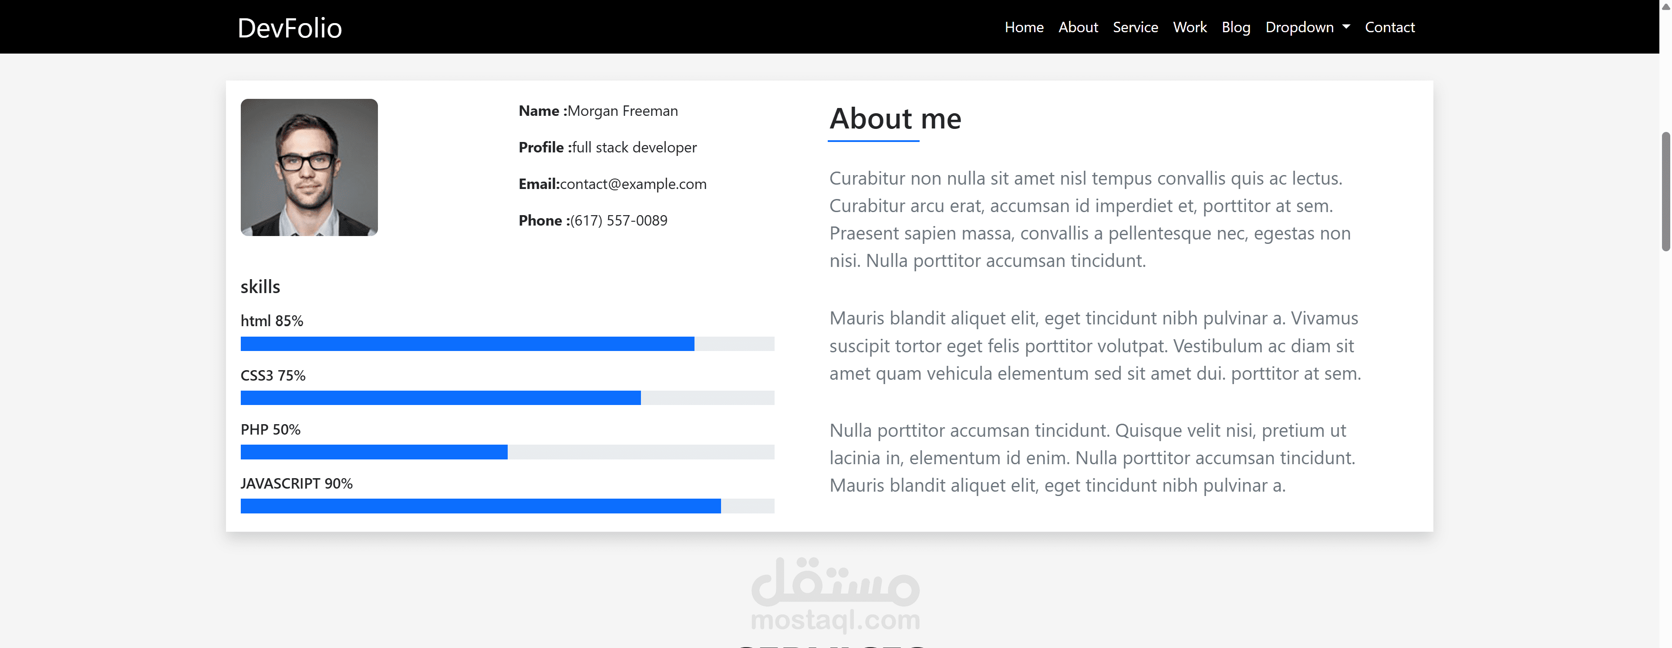Visit the Blog nav link
This screenshot has height=648, width=1672.
click(1236, 27)
